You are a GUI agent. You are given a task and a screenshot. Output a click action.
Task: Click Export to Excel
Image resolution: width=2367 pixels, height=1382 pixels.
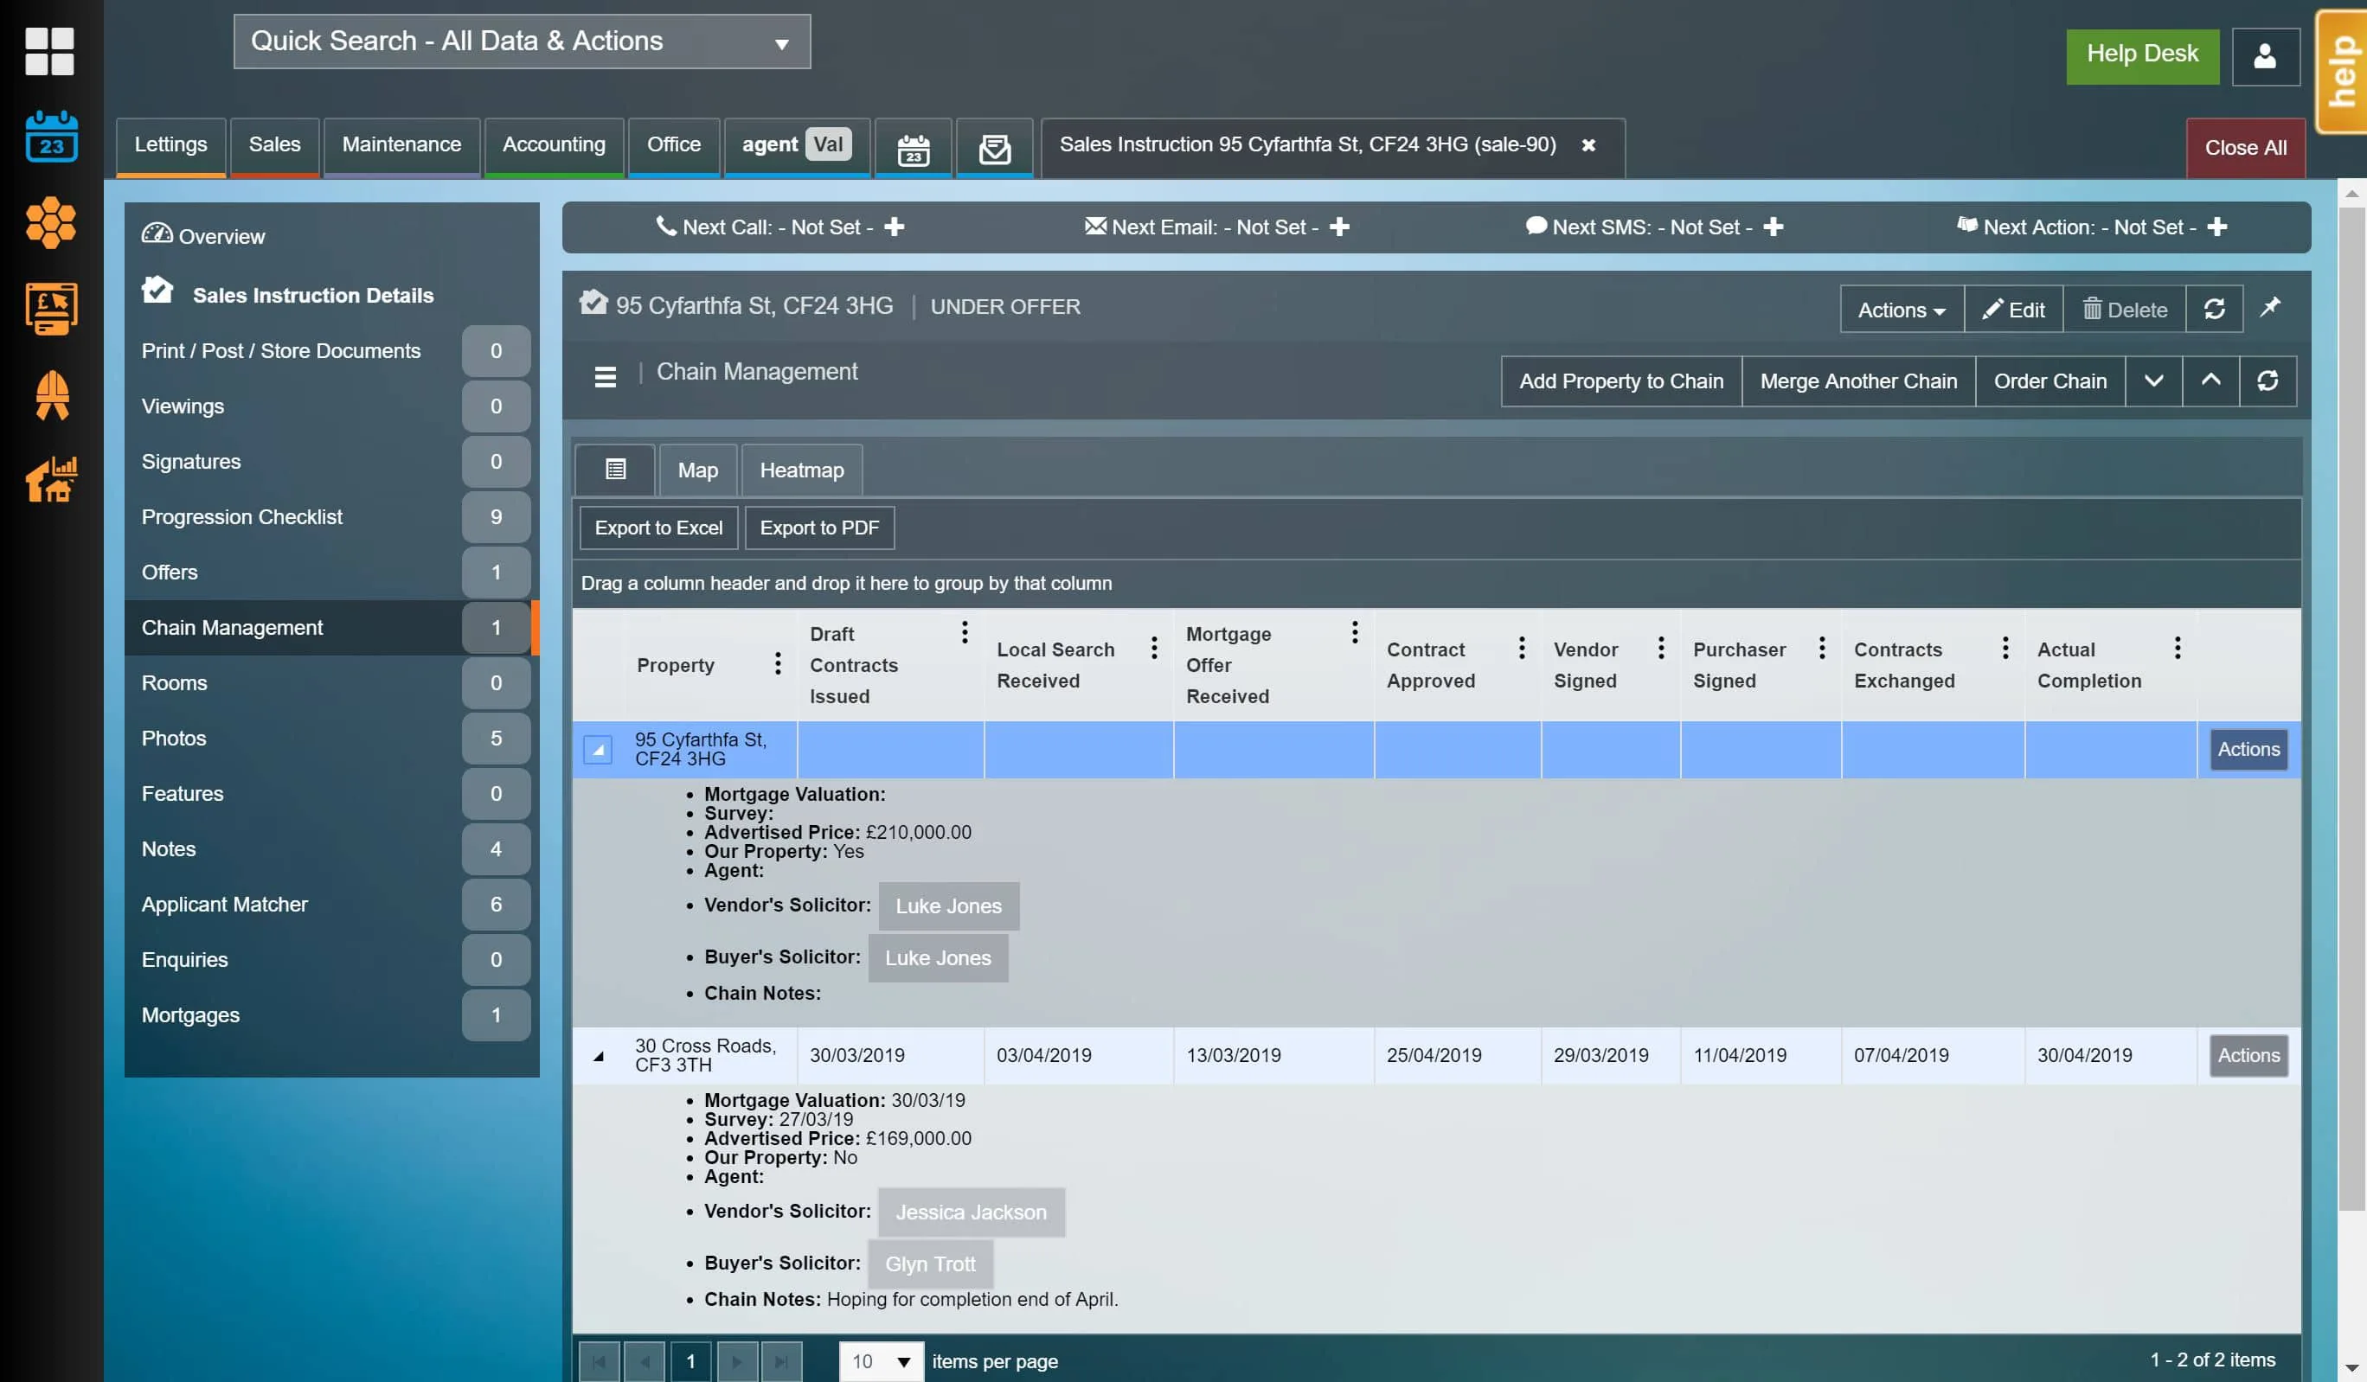(x=658, y=528)
